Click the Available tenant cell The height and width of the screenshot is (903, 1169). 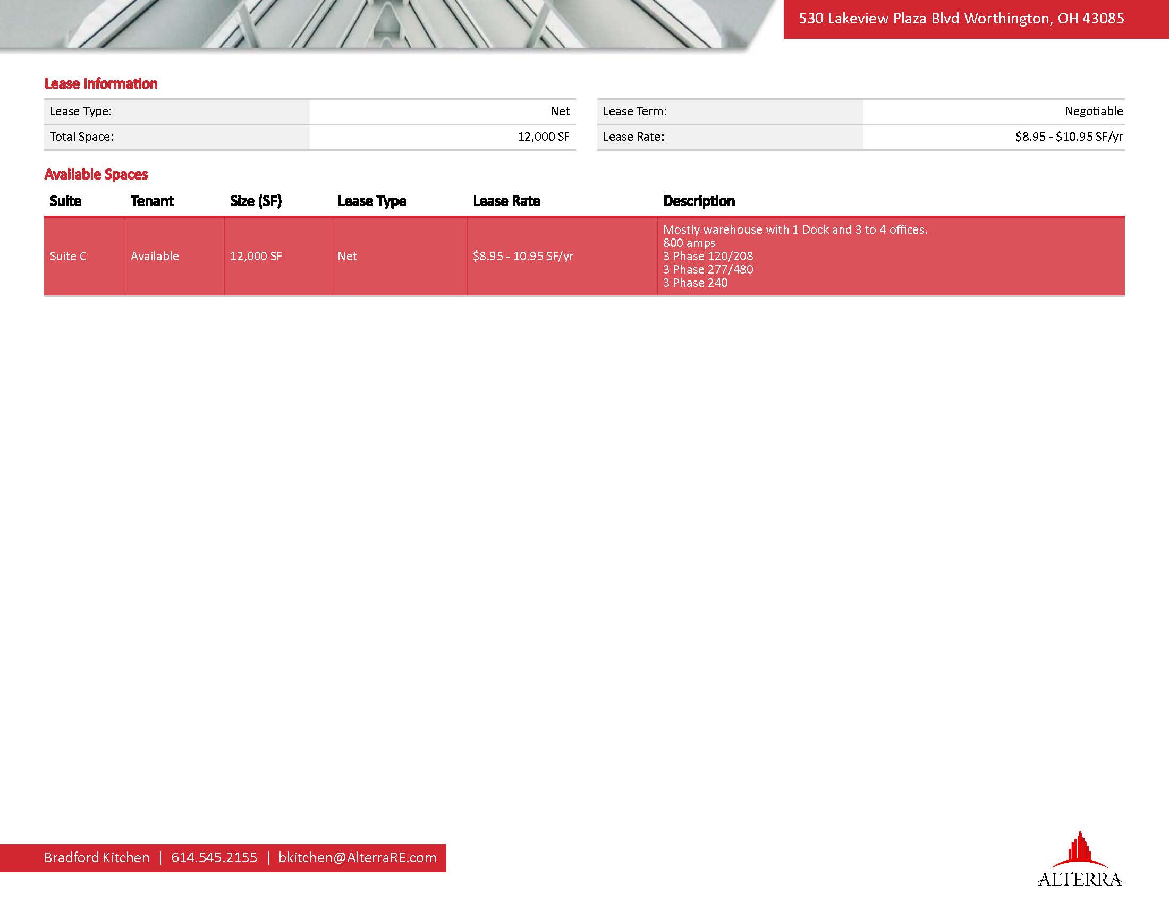[155, 256]
